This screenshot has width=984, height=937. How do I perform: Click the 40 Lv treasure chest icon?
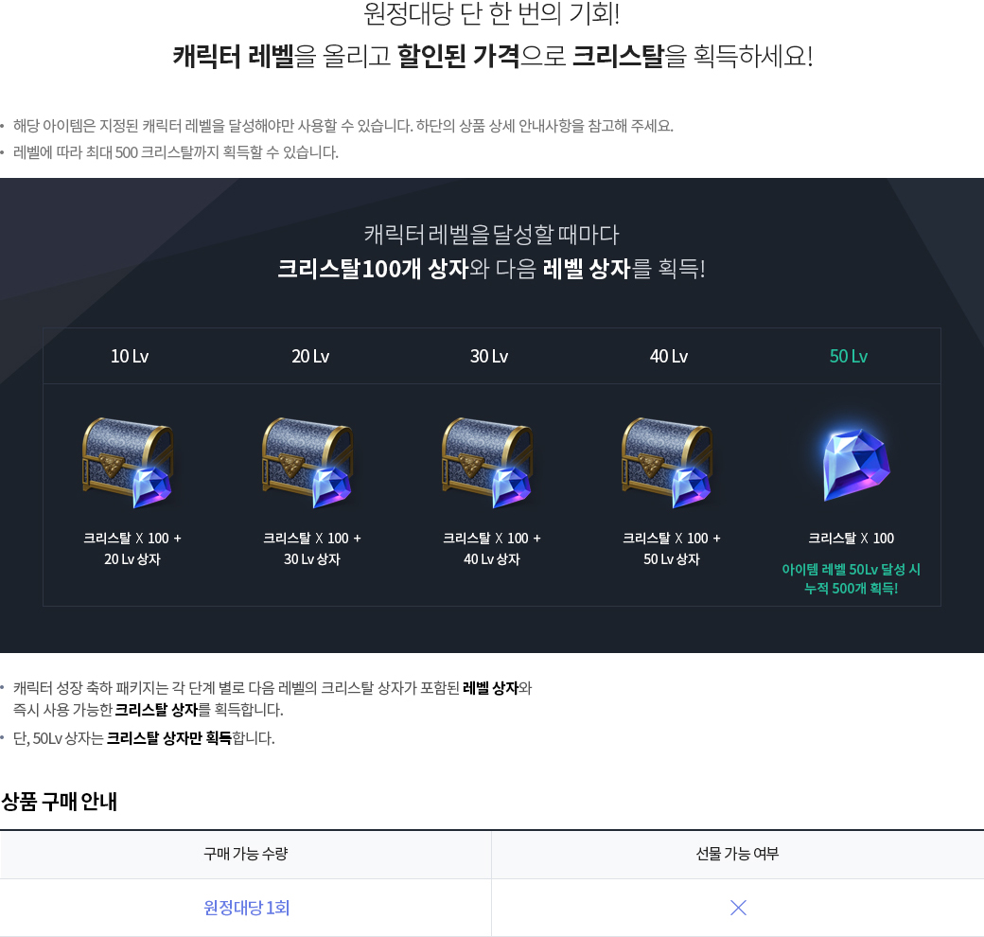[668, 463]
